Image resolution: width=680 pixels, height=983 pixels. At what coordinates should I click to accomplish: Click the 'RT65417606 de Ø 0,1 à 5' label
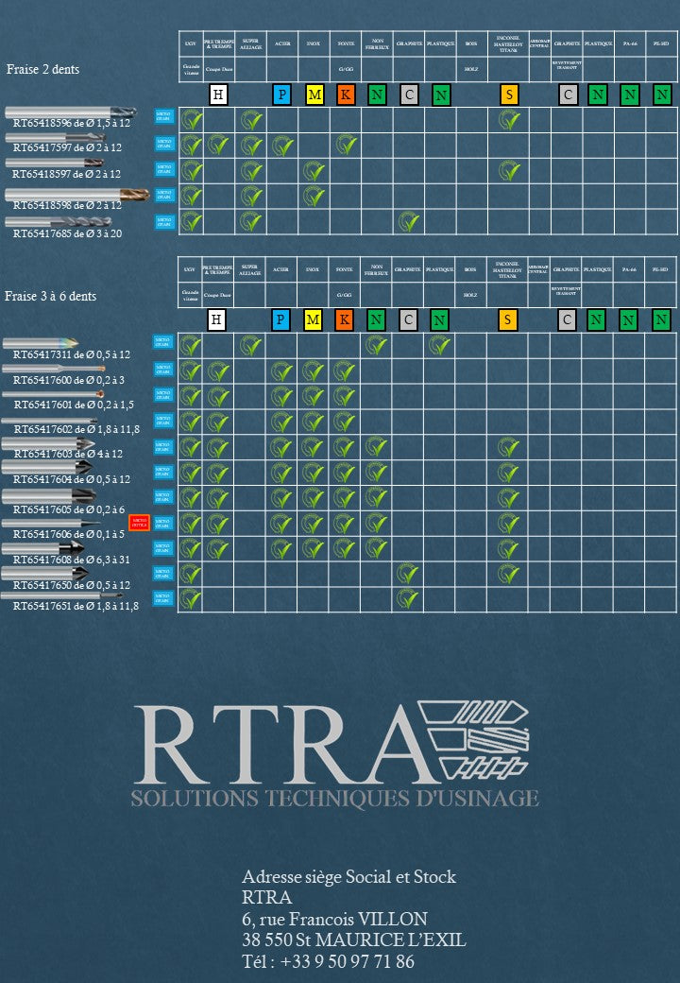[70, 534]
